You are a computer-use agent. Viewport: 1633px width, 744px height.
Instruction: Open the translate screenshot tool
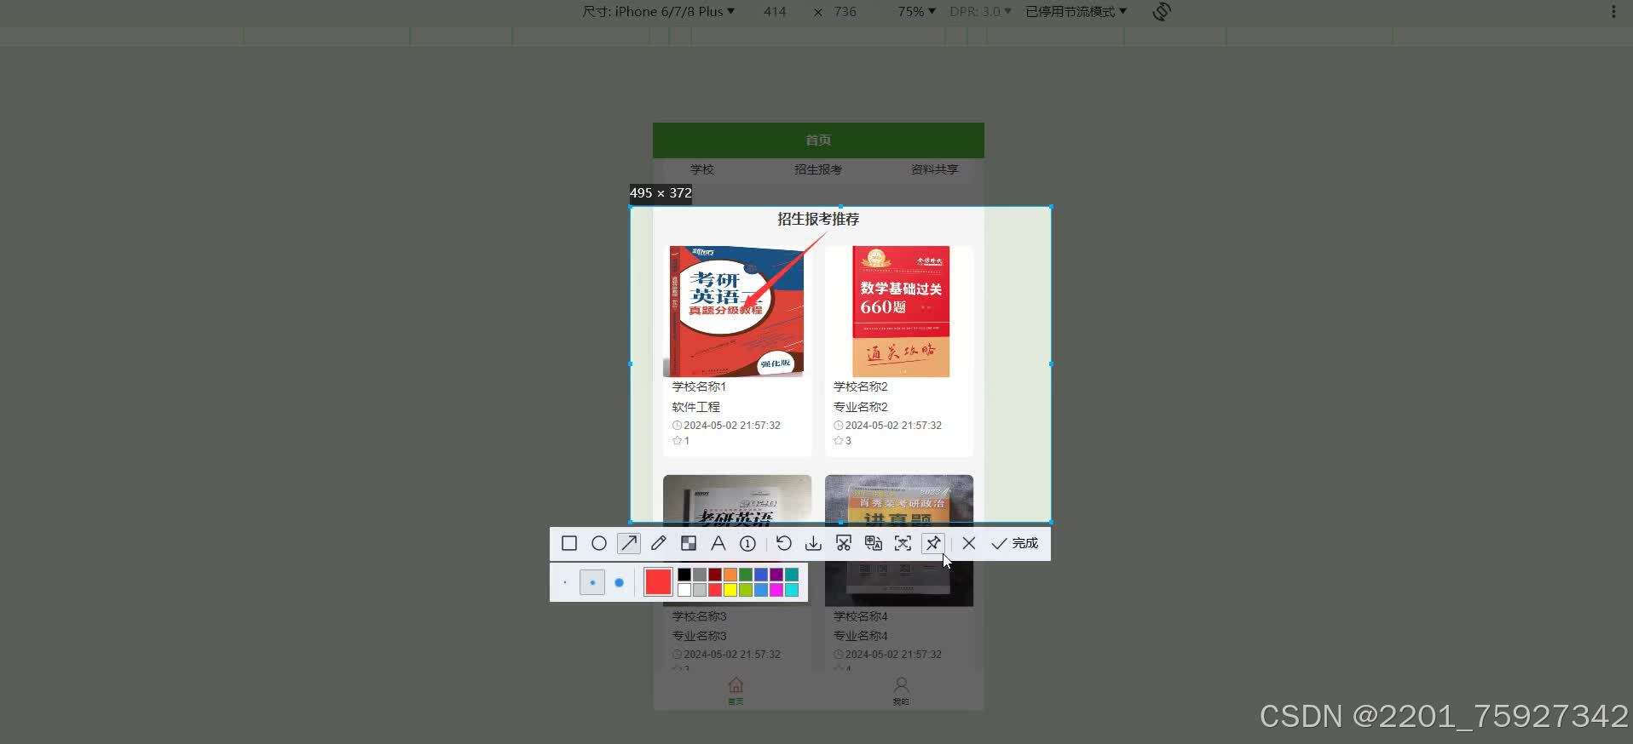pos(874,543)
